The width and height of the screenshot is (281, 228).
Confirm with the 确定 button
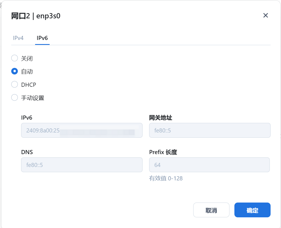[x=252, y=210]
